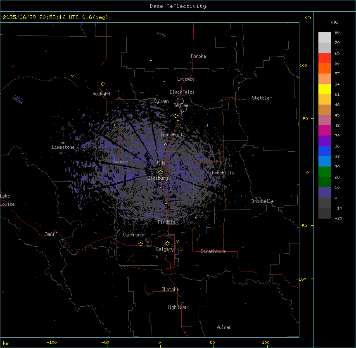This screenshot has width=356, height=348.
Task: Click the -50 km mark on right axis
Action: point(303,226)
